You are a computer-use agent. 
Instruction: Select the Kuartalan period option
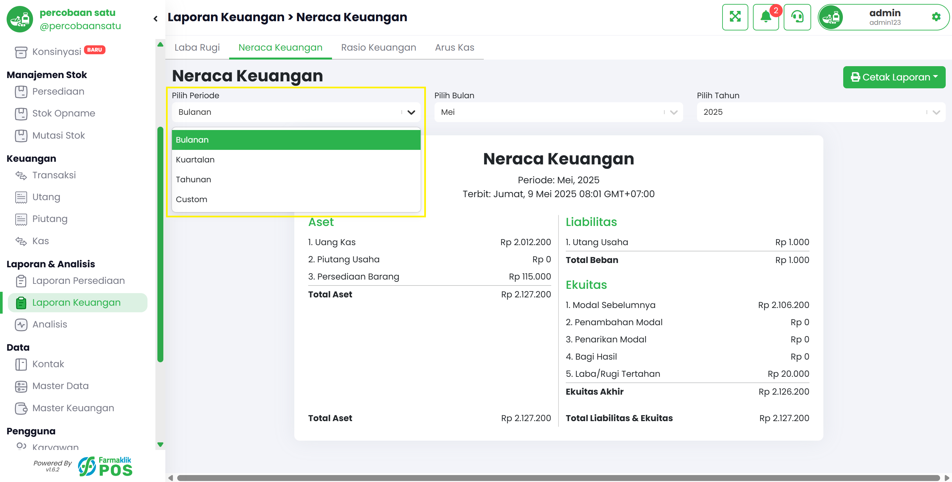296,160
